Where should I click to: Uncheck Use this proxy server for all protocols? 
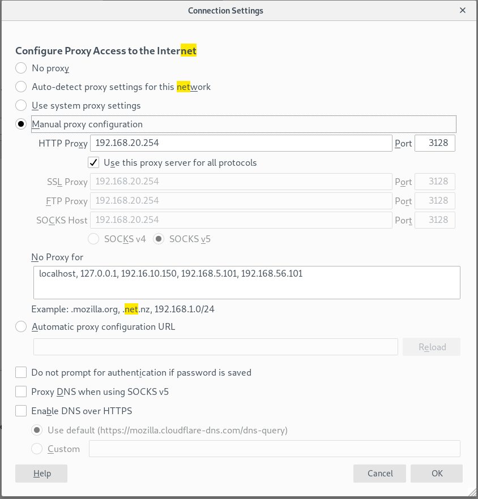[x=93, y=162]
